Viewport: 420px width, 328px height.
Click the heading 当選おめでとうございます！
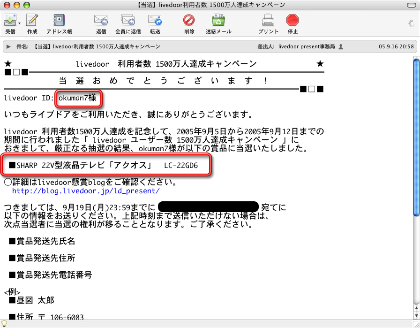coord(163,80)
